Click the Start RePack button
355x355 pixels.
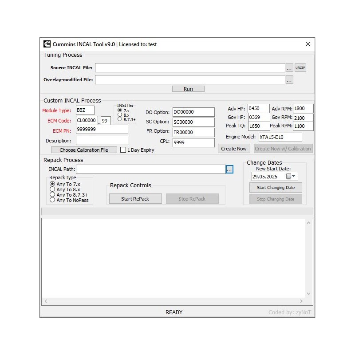(135, 198)
